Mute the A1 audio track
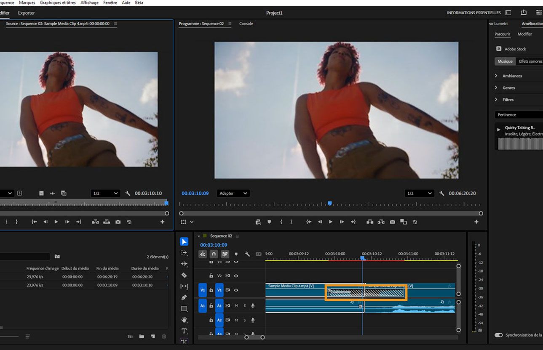Viewport: 543px width, 350px height. [x=236, y=305]
